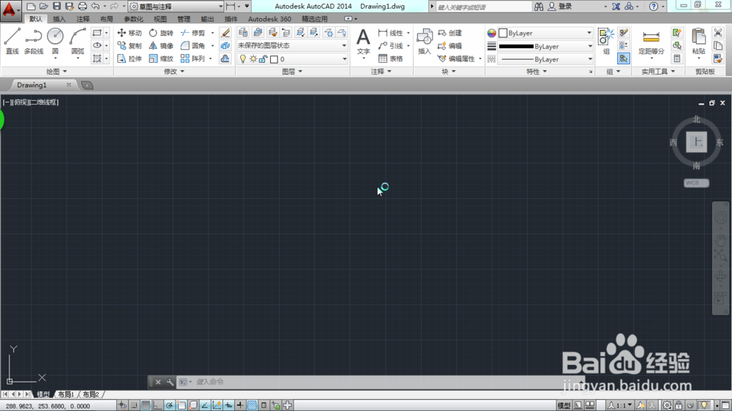Click the Leader (引线) tool
Screen dimensions: 732x411
[391, 46]
